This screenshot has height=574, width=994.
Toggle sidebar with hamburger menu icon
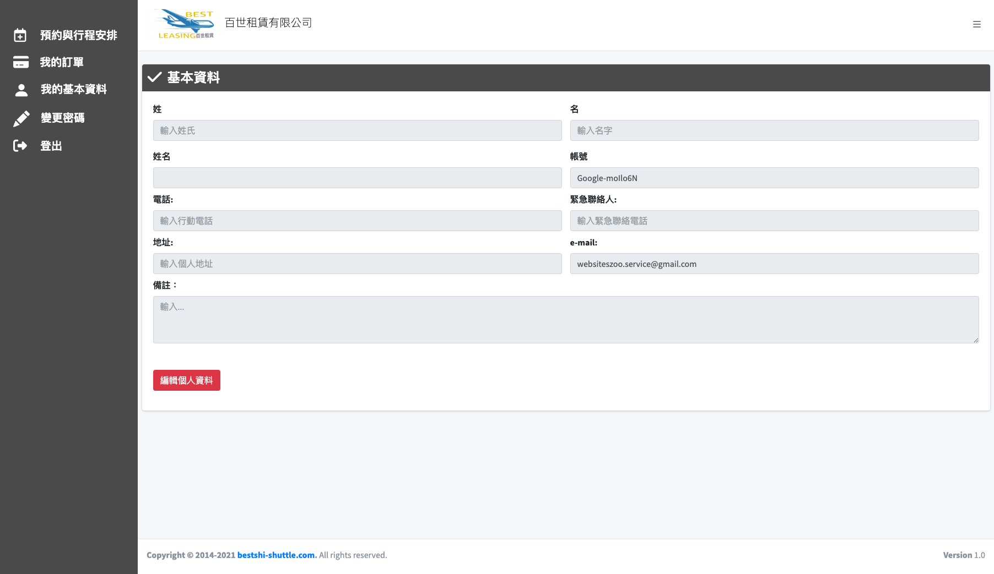pos(976,24)
